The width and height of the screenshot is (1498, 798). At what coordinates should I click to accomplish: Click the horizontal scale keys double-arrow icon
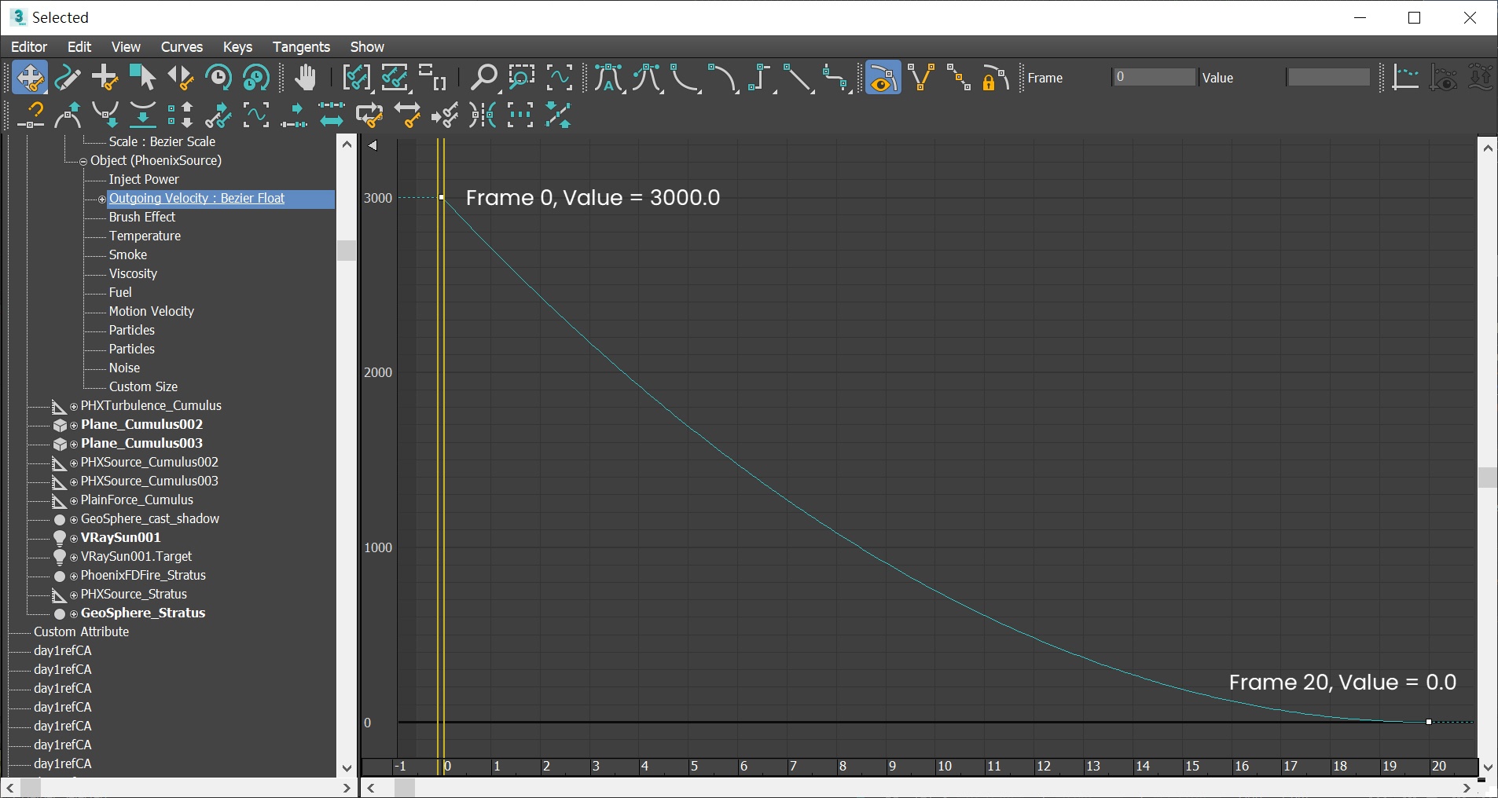[332, 115]
